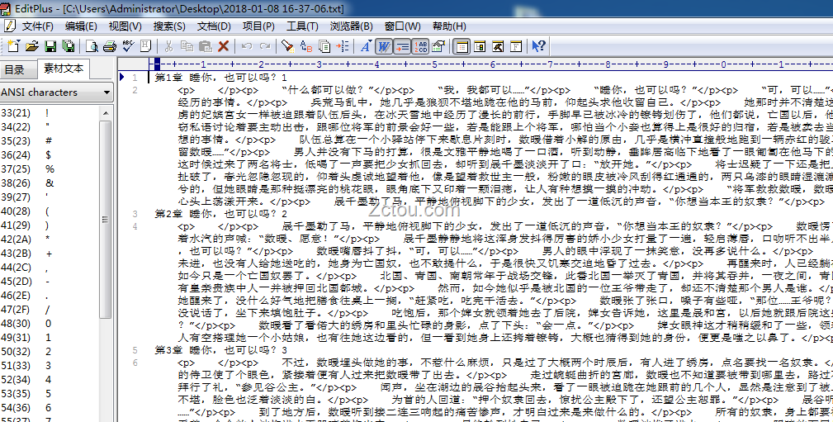833x422 pixels.
Task: Toggle the Cliptext window panel button
Action: tap(462, 46)
